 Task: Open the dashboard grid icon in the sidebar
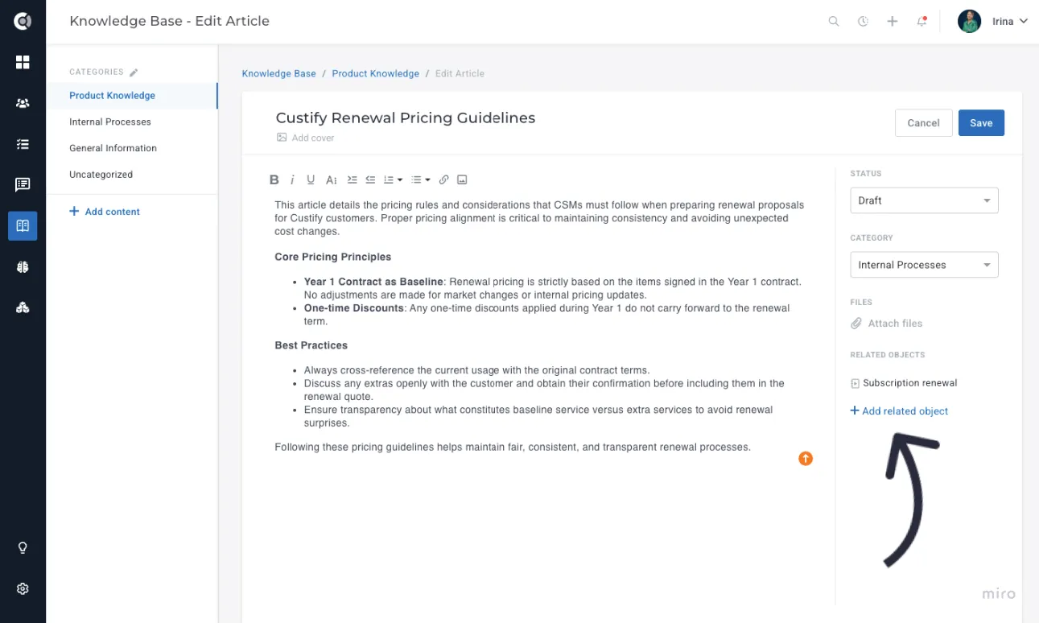pos(23,62)
